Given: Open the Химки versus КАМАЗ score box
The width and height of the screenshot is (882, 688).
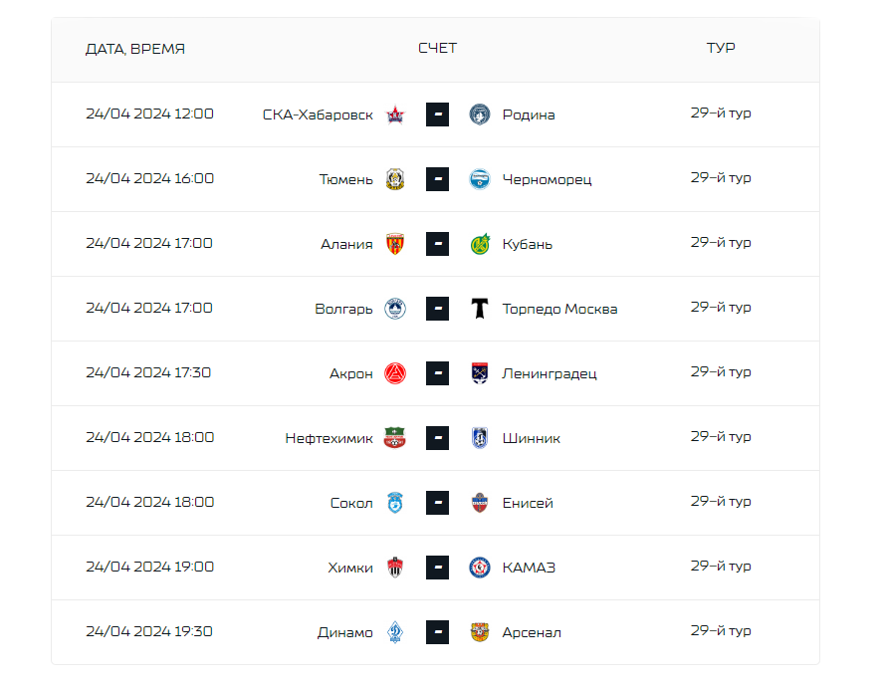Looking at the screenshot, I should [438, 568].
